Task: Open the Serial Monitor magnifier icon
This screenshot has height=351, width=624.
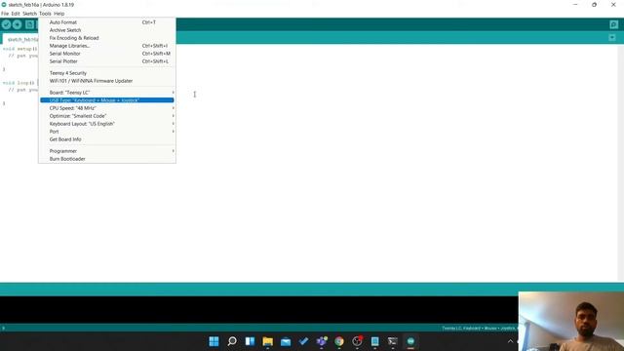Action: click(x=613, y=24)
